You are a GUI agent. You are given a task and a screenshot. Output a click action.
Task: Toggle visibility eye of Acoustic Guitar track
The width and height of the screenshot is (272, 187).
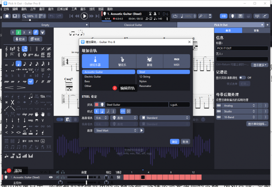(x=51, y=177)
